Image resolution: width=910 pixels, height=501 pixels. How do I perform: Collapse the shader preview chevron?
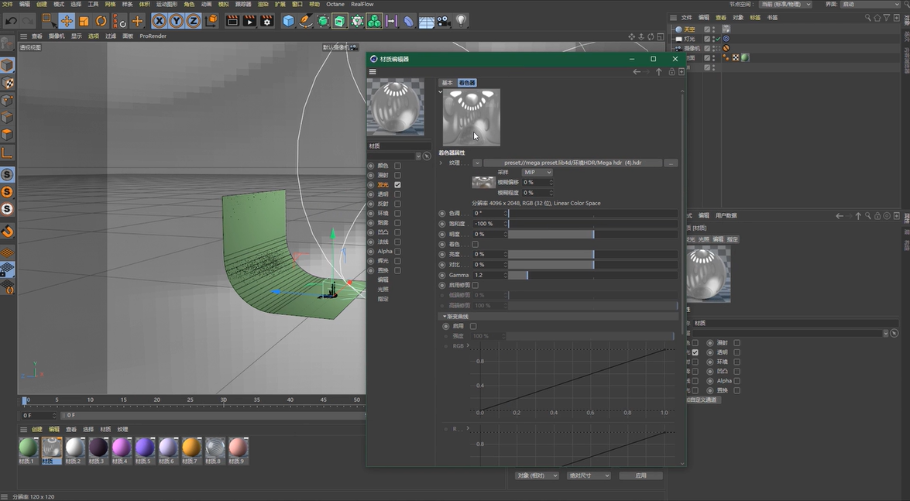(x=441, y=91)
